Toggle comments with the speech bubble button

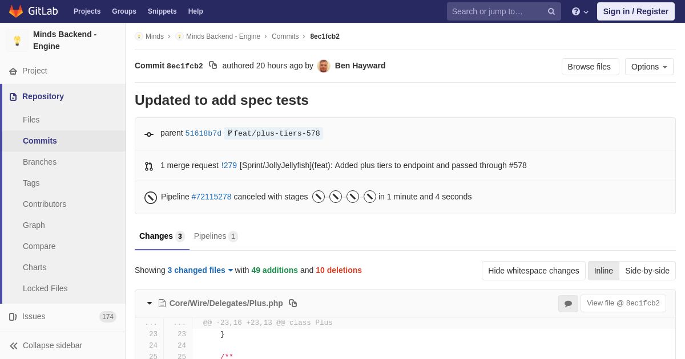click(x=568, y=304)
